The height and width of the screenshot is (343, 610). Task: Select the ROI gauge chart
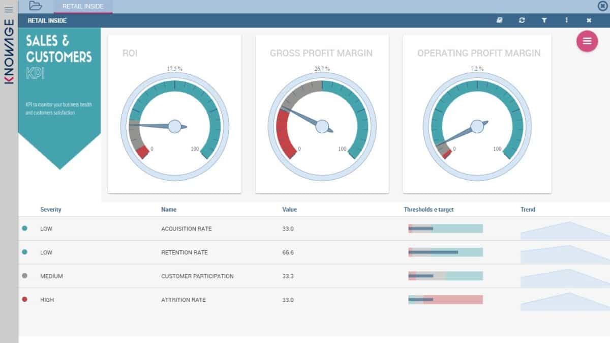[174, 126]
